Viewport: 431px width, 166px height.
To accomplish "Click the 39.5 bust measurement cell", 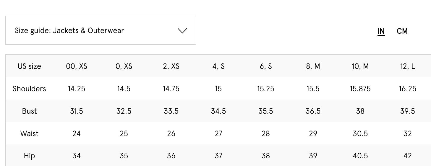I will click(408, 111).
